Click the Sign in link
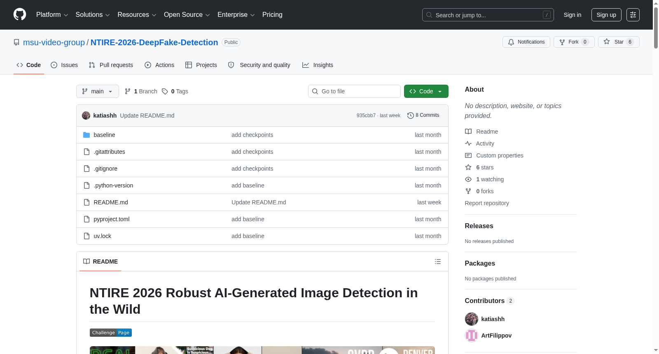 (x=573, y=15)
